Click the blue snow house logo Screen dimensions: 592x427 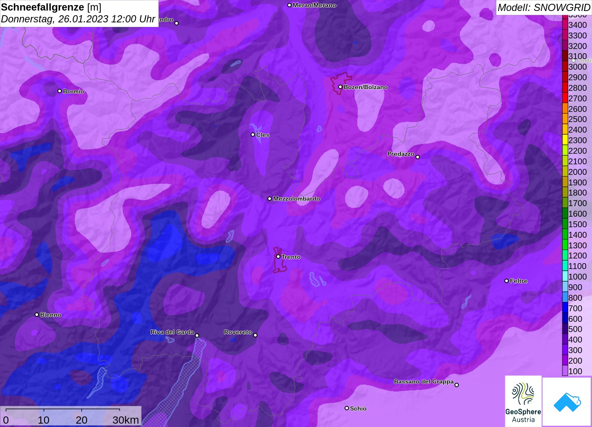tap(567, 402)
